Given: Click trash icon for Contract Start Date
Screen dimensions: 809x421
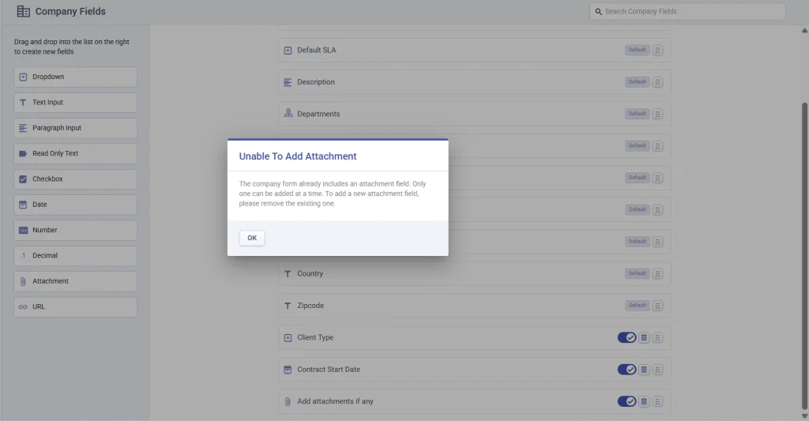Looking at the screenshot, I should [x=644, y=370].
